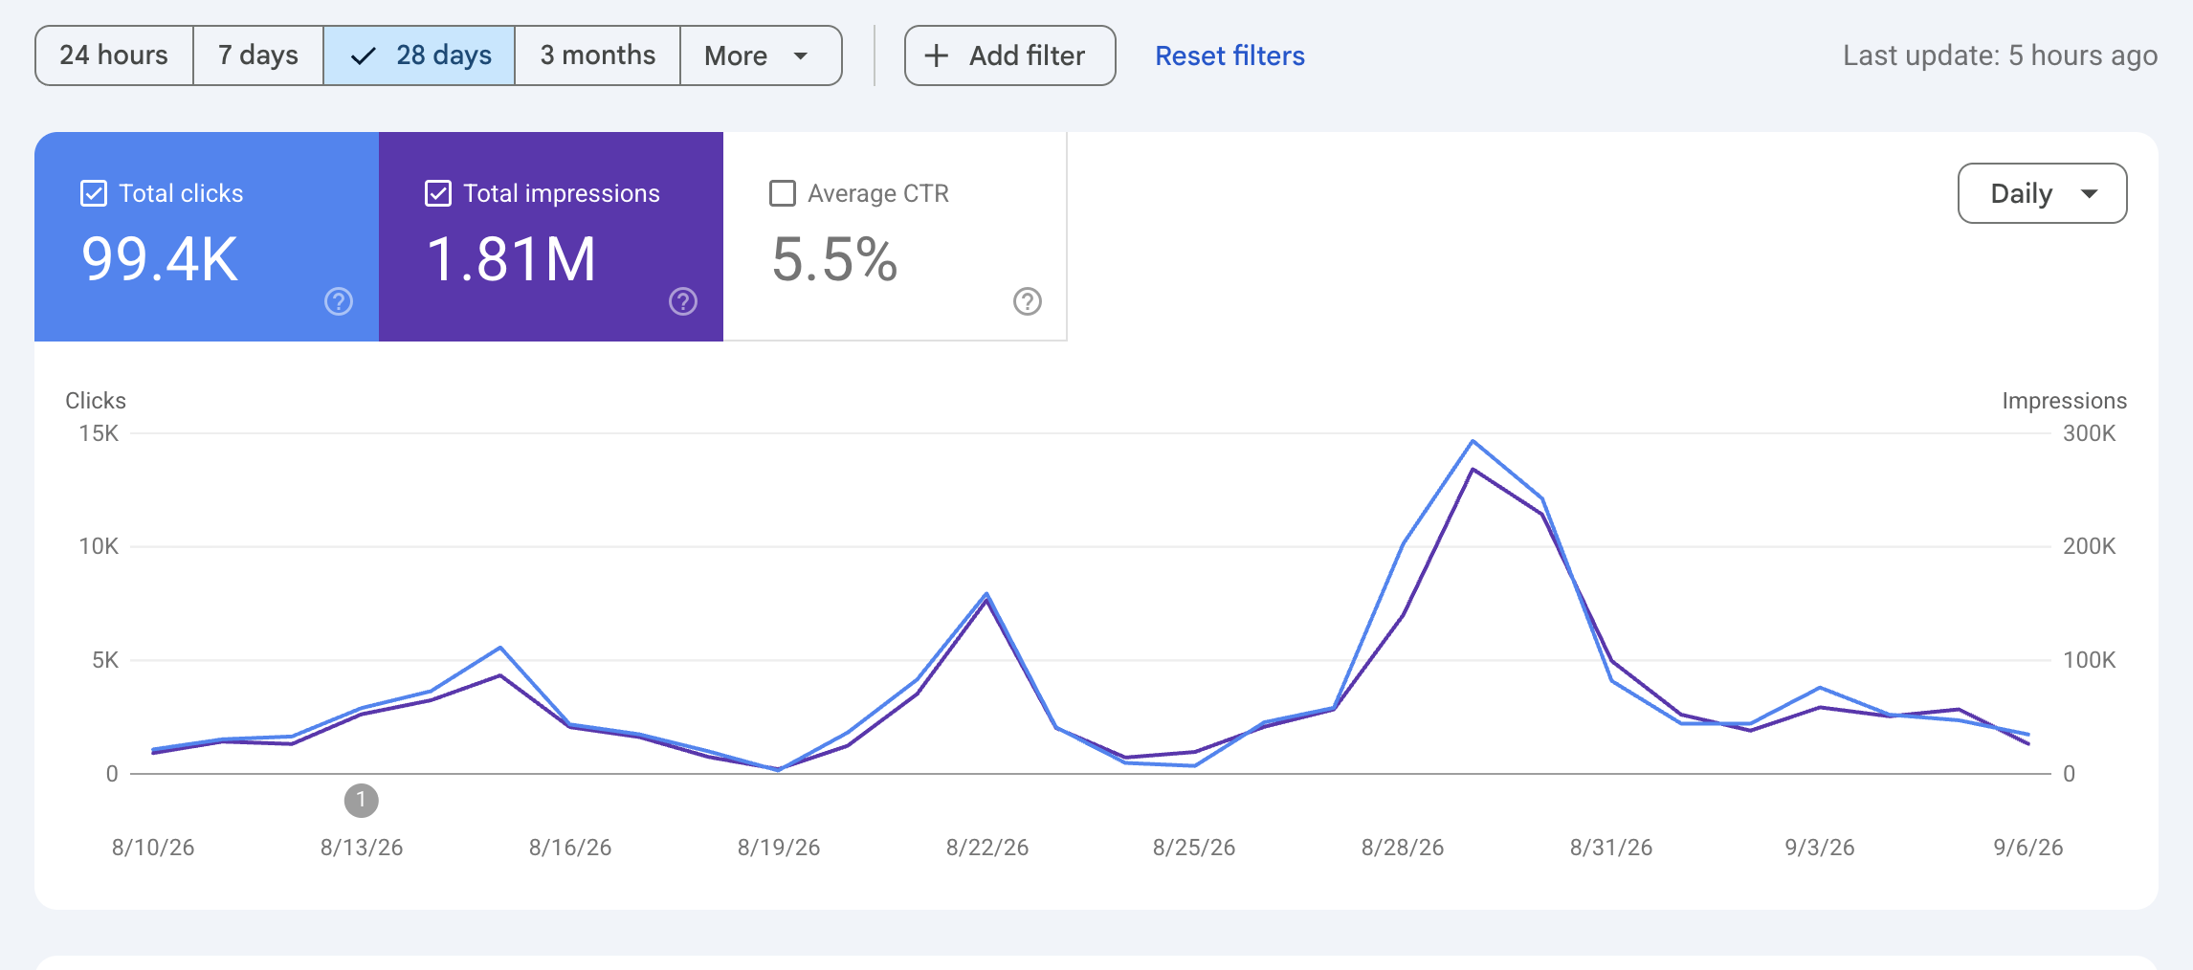Click the plus icon in Add filter

(937, 55)
